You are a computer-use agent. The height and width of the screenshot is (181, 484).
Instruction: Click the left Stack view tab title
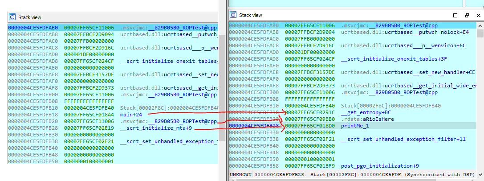29,17
